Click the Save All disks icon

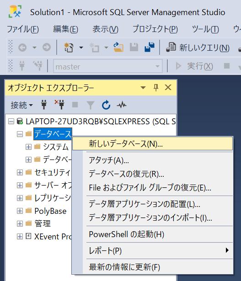coord(150,48)
